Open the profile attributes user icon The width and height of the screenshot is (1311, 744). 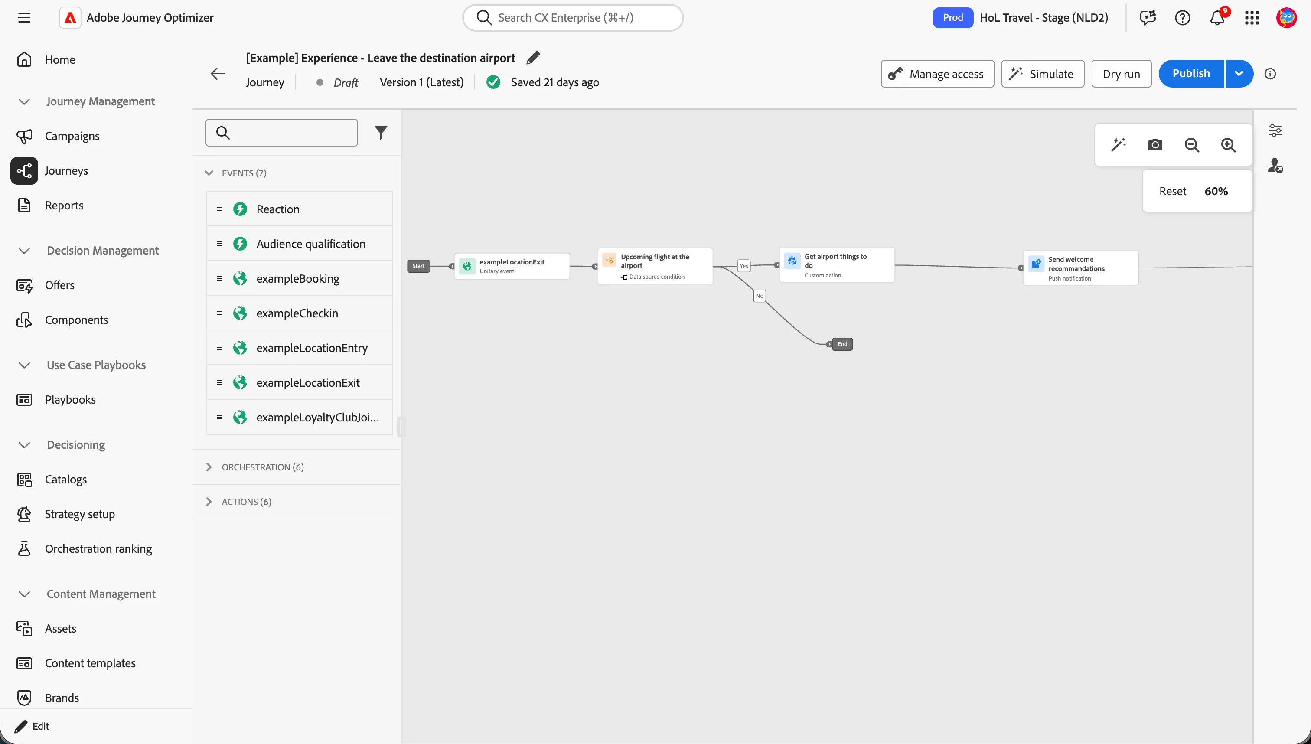tap(1275, 166)
